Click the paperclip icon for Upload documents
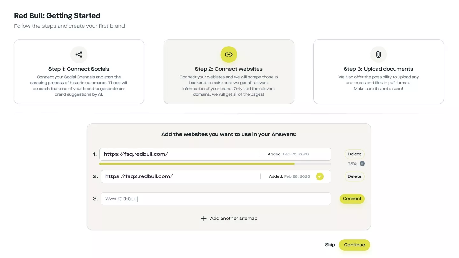The width and height of the screenshot is (459, 258). point(378,54)
